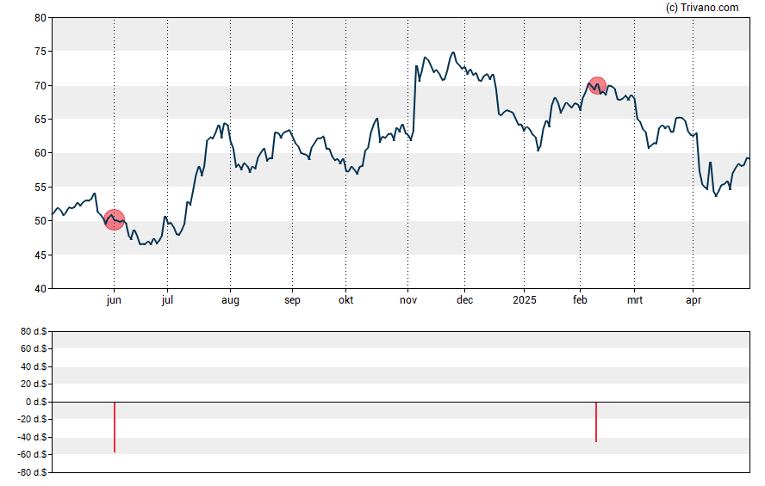Click the red marker in February
Viewport: 765px width, 486px height.
pos(597,86)
